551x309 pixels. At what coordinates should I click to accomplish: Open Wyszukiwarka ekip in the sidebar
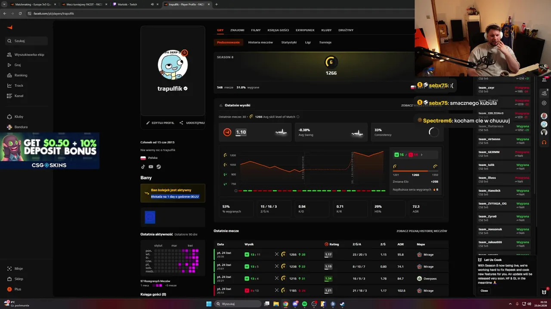pyautogui.click(x=26, y=55)
